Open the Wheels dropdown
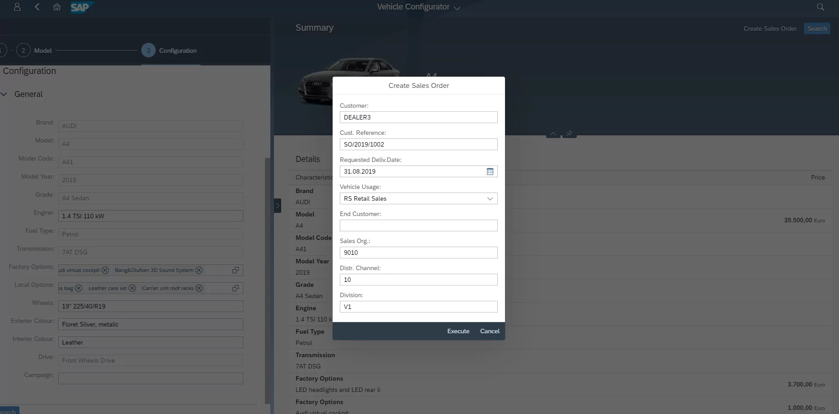 (x=150, y=306)
